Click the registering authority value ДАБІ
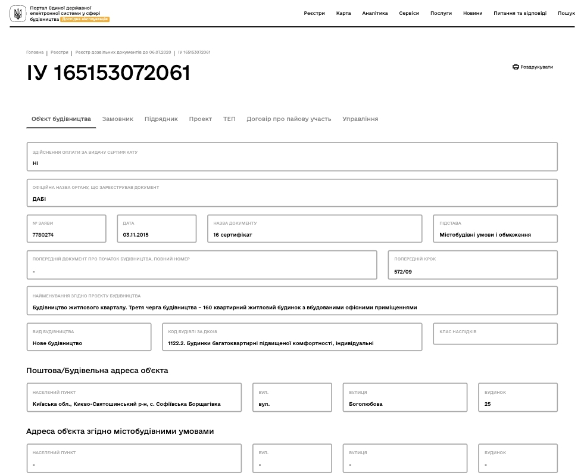 [39, 199]
